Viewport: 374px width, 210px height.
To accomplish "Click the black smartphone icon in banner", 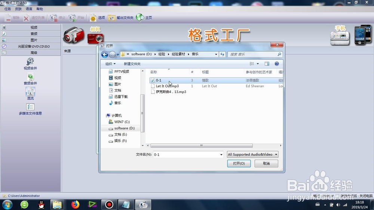I will pos(363,35).
